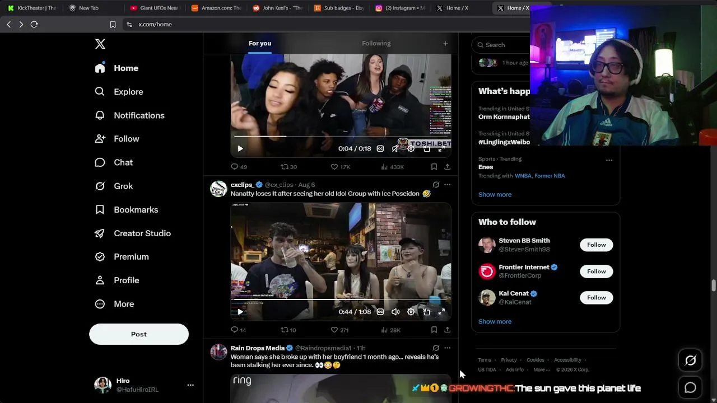View the 433K views analytics
Screen dimensions: 717x403
392,167
